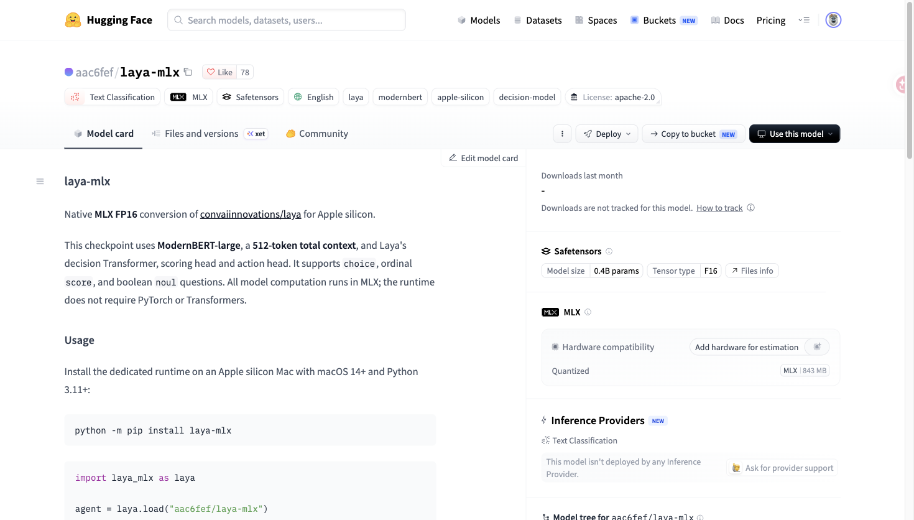Filter by the modernbert tag
The image size is (914, 520).
click(400, 97)
